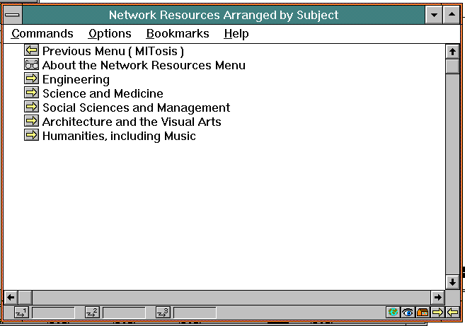Click the arrow icon next to Science and Medicine
The width and height of the screenshot is (465, 326).
pyautogui.click(x=31, y=93)
